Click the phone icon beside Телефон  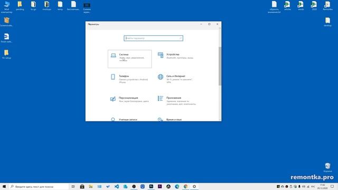[x=113, y=77]
